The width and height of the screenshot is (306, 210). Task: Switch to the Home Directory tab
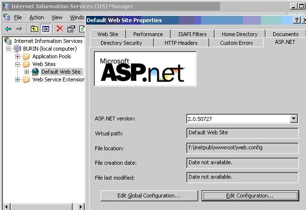click(240, 34)
